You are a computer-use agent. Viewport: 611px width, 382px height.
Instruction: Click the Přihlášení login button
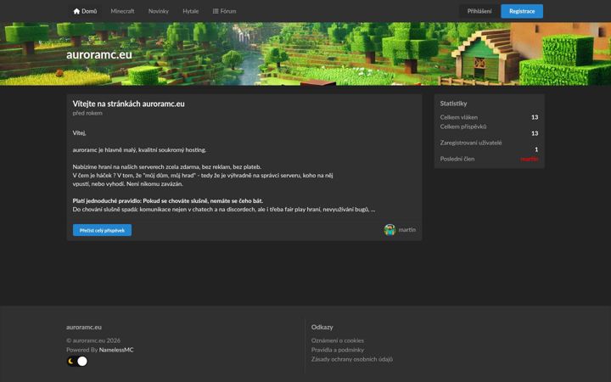pos(479,11)
